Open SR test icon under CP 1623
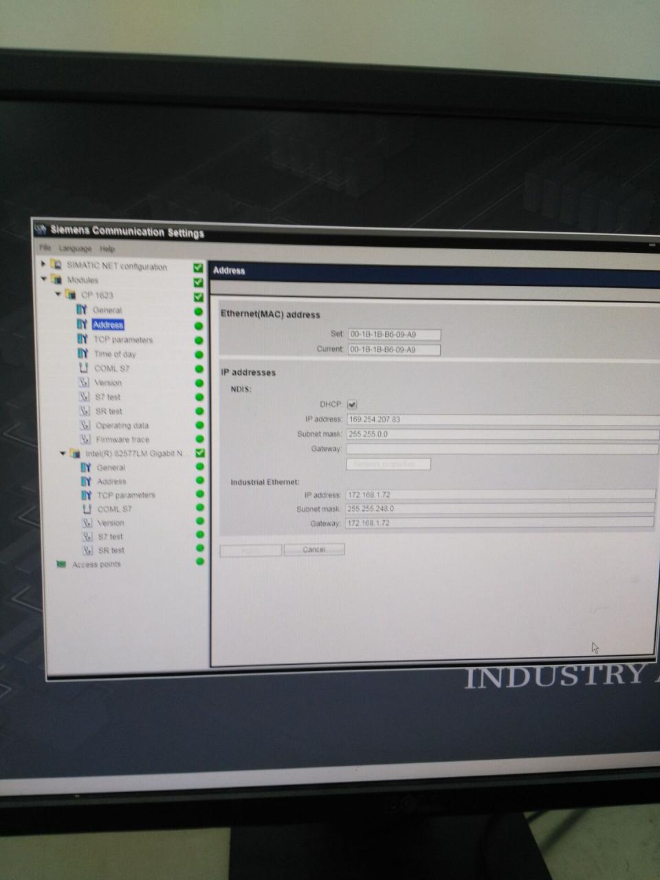660x880 pixels. (85, 410)
